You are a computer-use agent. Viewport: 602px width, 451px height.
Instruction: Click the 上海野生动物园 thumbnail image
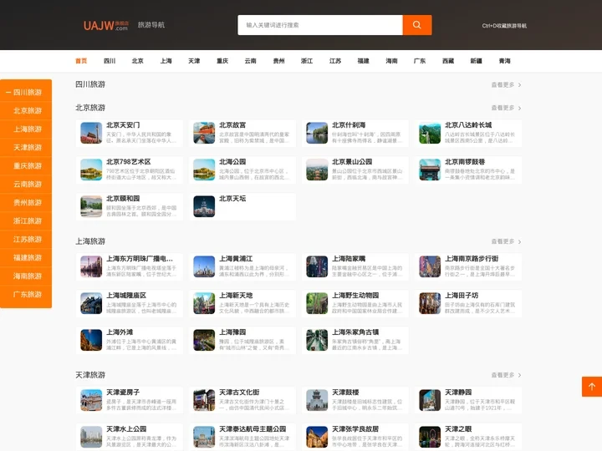pyautogui.click(x=317, y=304)
